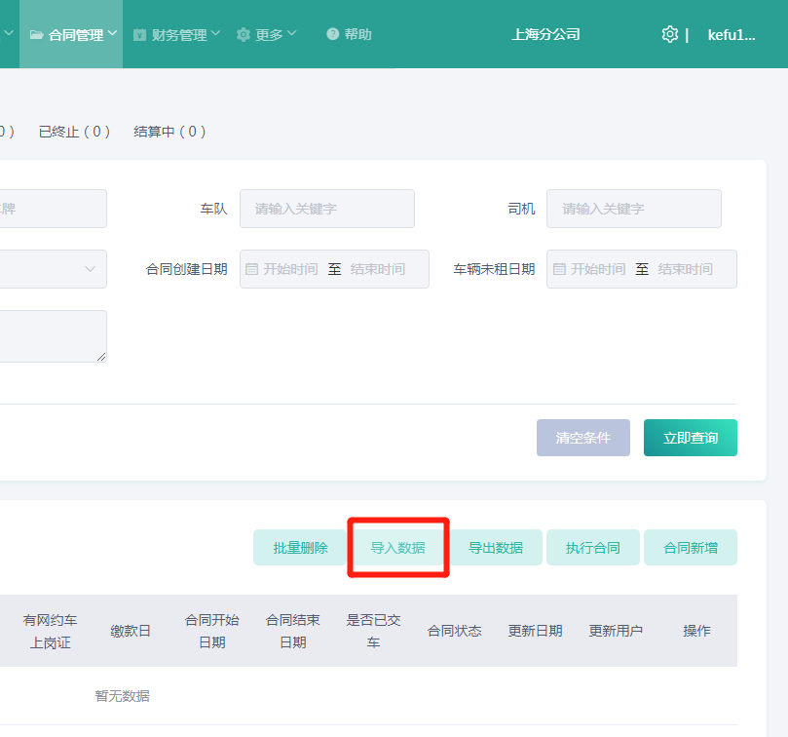Image resolution: width=788 pixels, height=737 pixels.
Task: Type in the 车队 keyword field
Action: coord(326,209)
